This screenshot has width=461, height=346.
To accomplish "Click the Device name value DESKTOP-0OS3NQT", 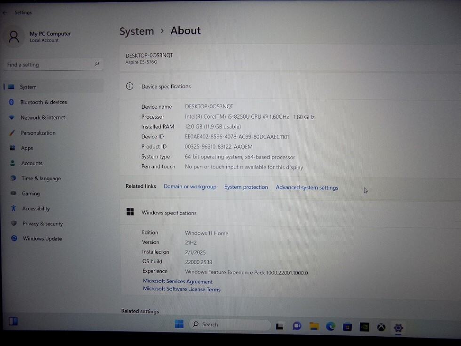I will pos(209,106).
